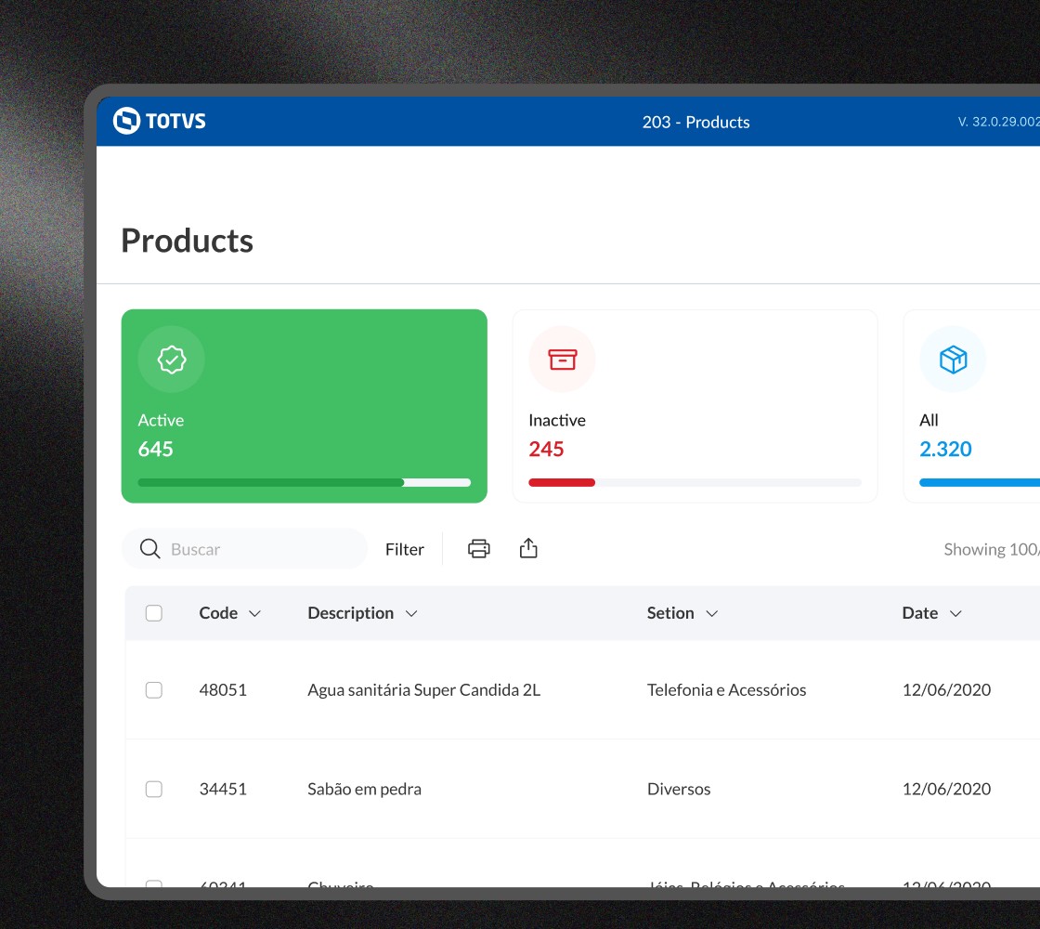
Task: Select the All products card
Action: 971,406
